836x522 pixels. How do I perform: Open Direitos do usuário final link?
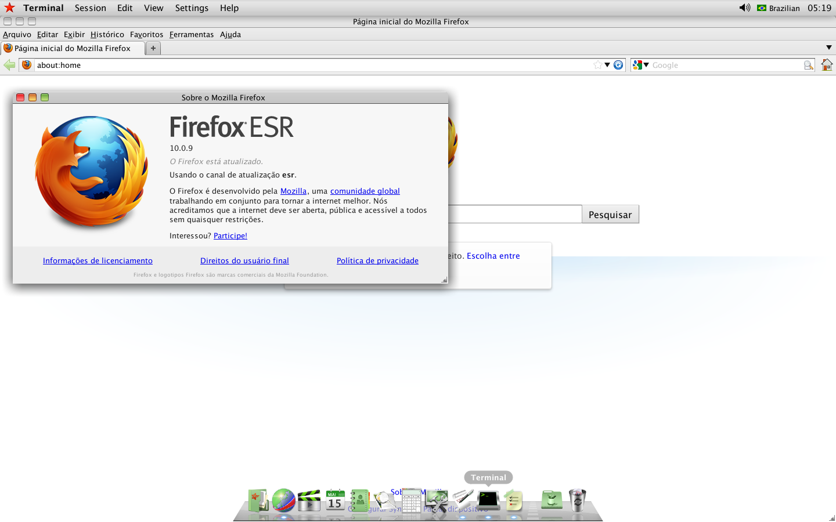(x=244, y=260)
